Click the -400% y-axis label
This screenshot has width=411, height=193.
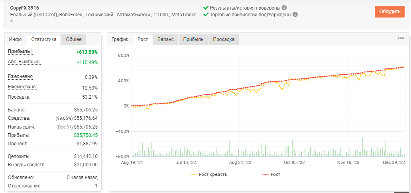123,131
